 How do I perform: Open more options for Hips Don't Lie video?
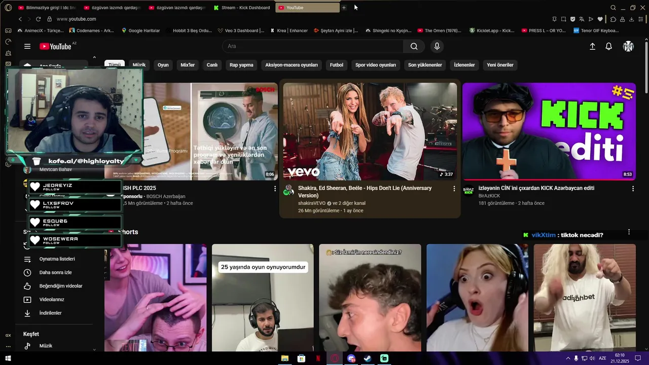(454, 189)
